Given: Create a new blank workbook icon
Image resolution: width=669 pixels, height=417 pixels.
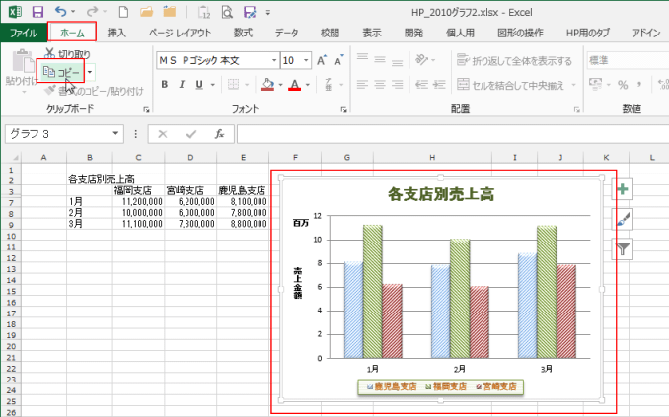Looking at the screenshot, I should click(x=123, y=12).
